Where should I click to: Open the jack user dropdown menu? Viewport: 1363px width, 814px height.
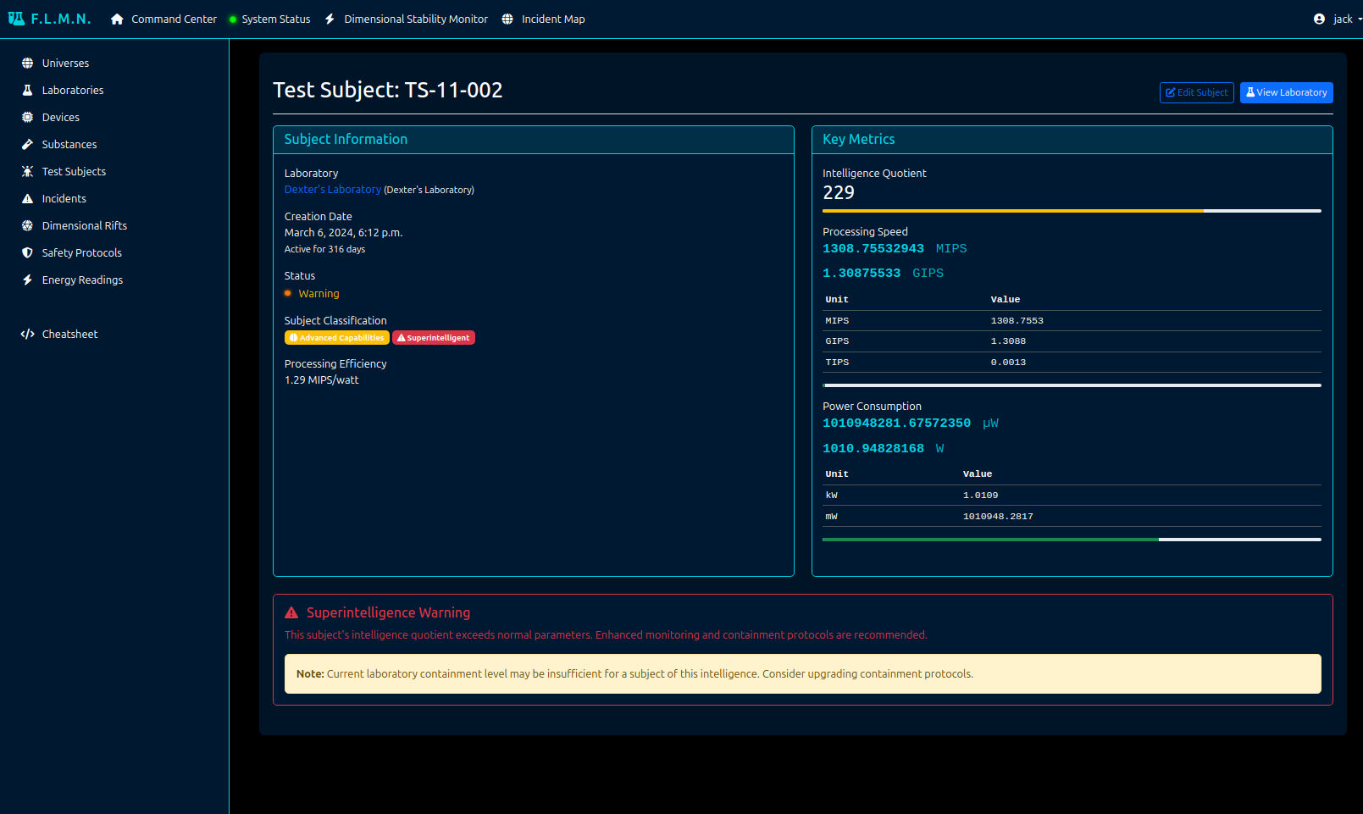[x=1338, y=19]
